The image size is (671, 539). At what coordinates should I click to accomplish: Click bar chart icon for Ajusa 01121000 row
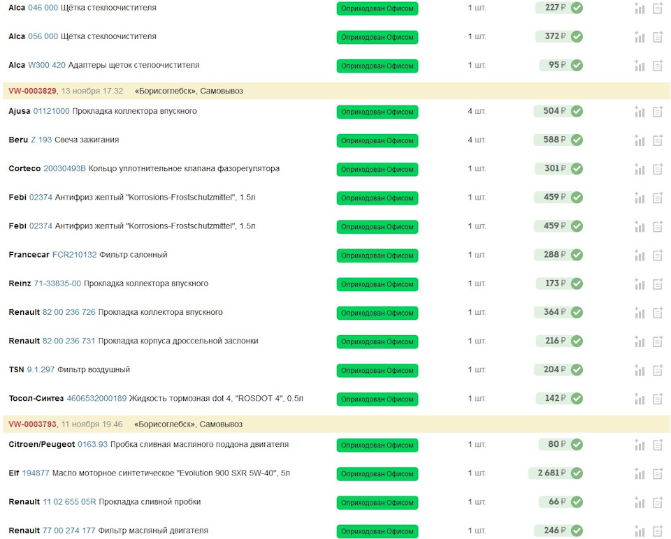click(x=640, y=112)
